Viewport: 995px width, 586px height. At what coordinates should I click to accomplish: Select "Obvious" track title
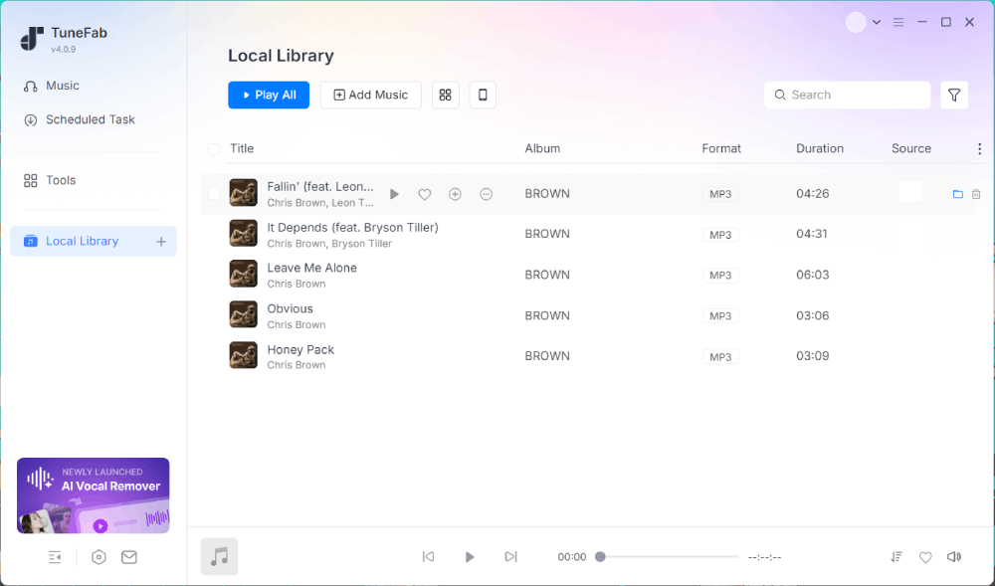pyautogui.click(x=290, y=308)
